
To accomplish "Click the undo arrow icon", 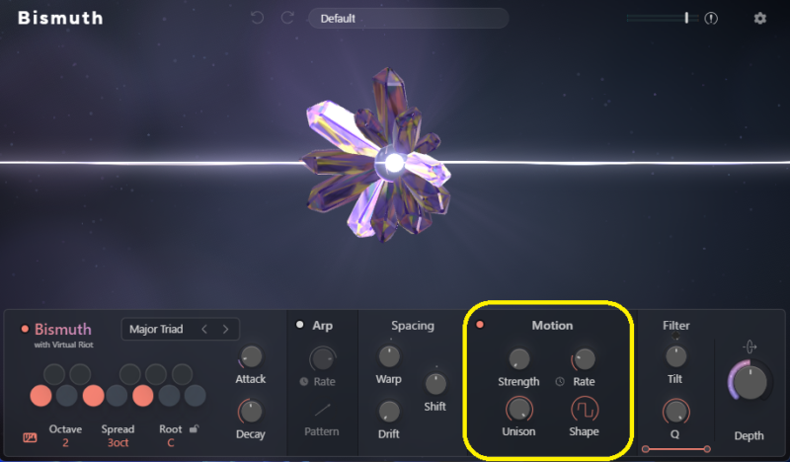I will click(x=257, y=18).
